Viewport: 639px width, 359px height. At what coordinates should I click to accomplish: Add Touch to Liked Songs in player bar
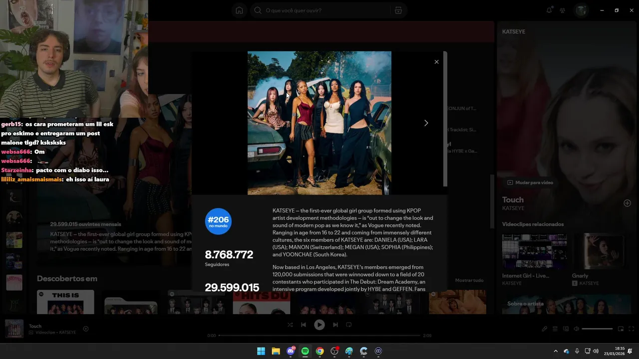(86, 329)
